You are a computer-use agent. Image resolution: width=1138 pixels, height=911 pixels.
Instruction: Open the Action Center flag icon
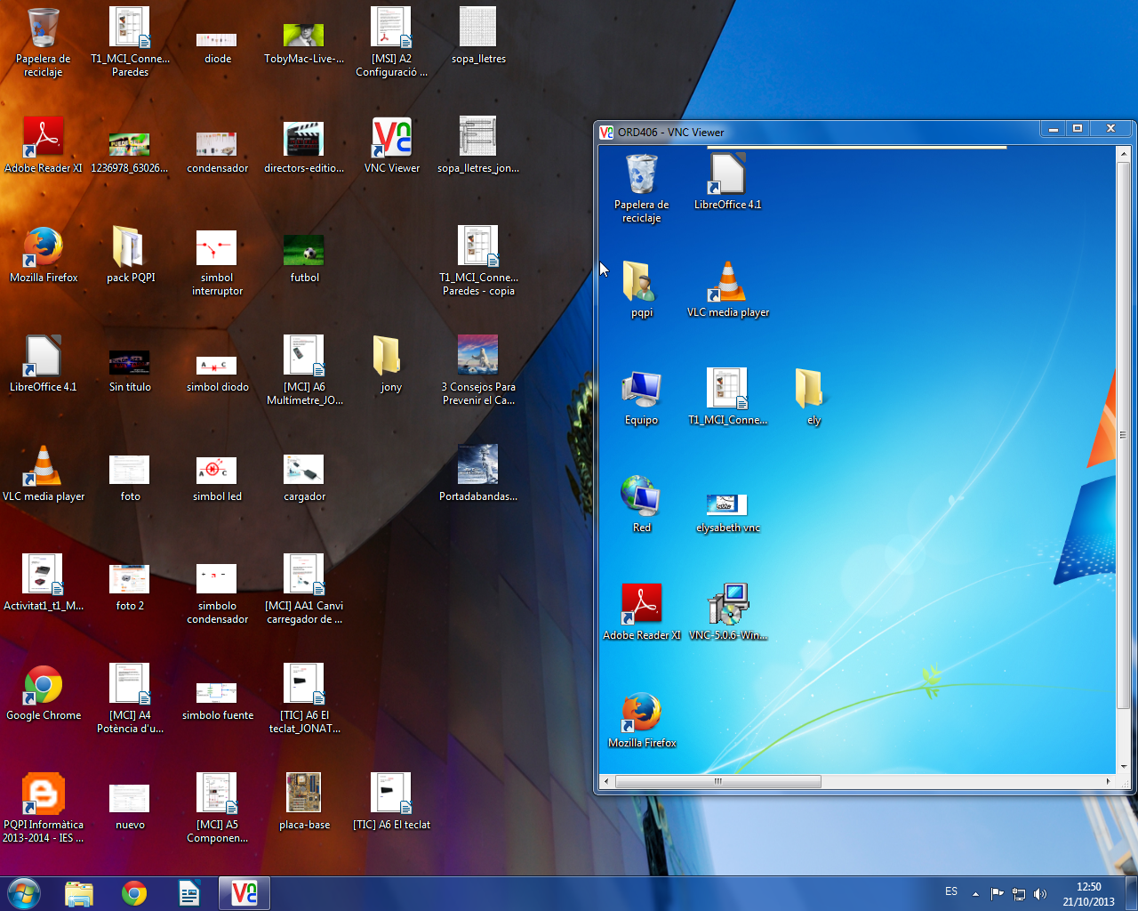pos(998,893)
